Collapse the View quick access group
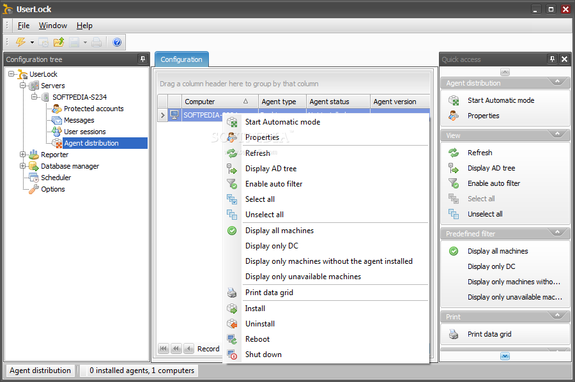 click(557, 134)
